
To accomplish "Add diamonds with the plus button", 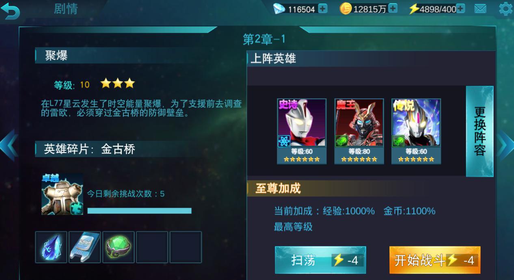I will 323,9.
